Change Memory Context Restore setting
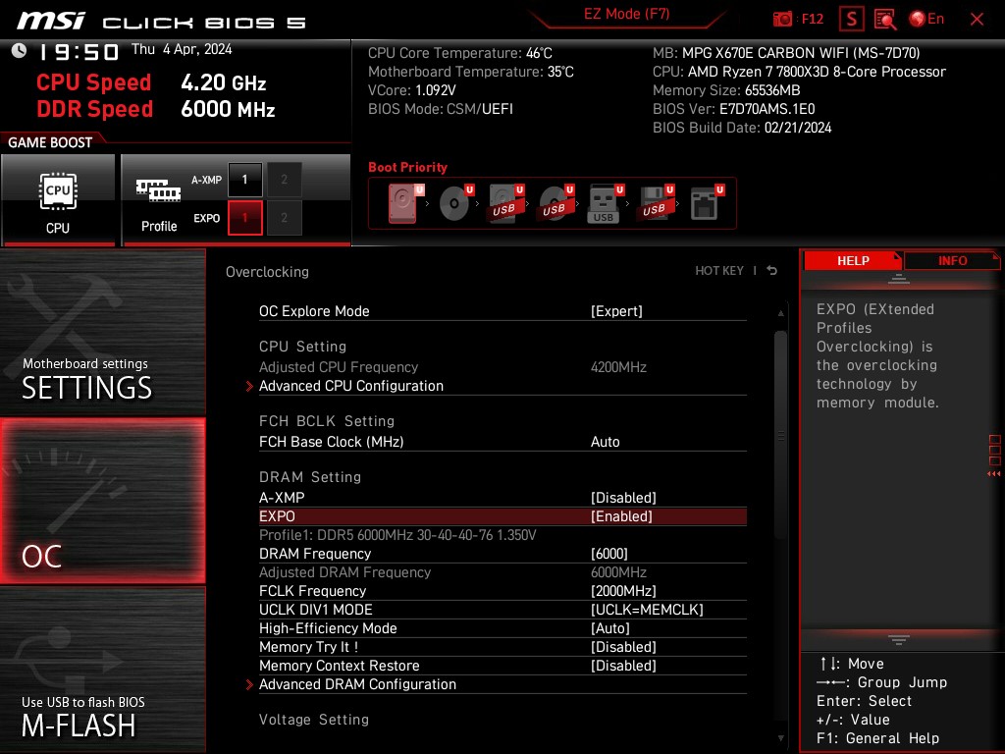The image size is (1005, 754). 502,666
